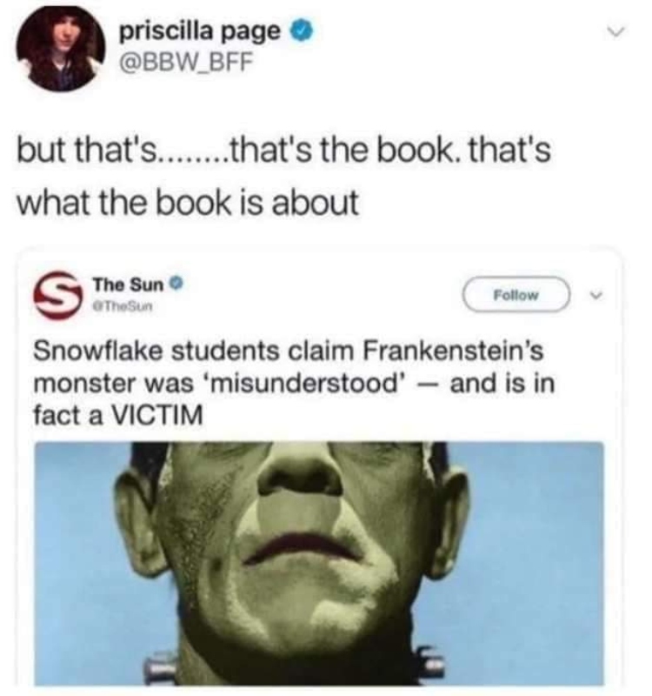Image resolution: width=652 pixels, height=696 pixels.
Task: Visit the @TheSun handle
Action: 122,306
